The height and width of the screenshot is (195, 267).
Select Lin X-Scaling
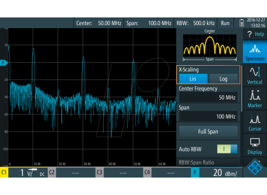[x=193, y=79]
